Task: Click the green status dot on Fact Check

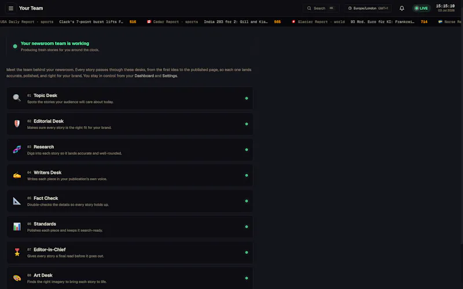Action: click(x=247, y=201)
